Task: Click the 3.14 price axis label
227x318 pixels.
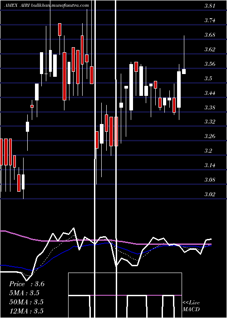Action: coord(210,165)
